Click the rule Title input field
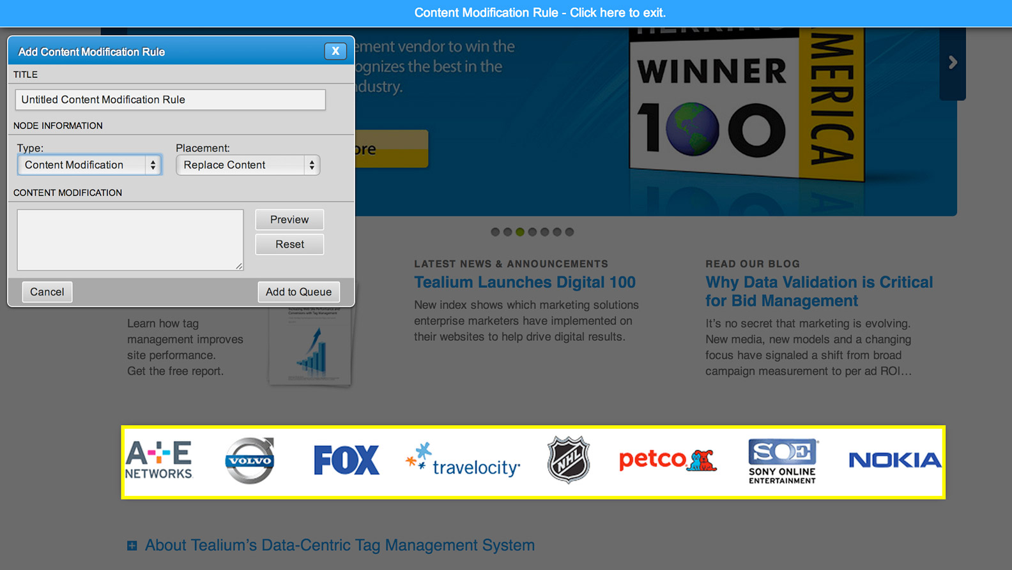 [170, 100]
